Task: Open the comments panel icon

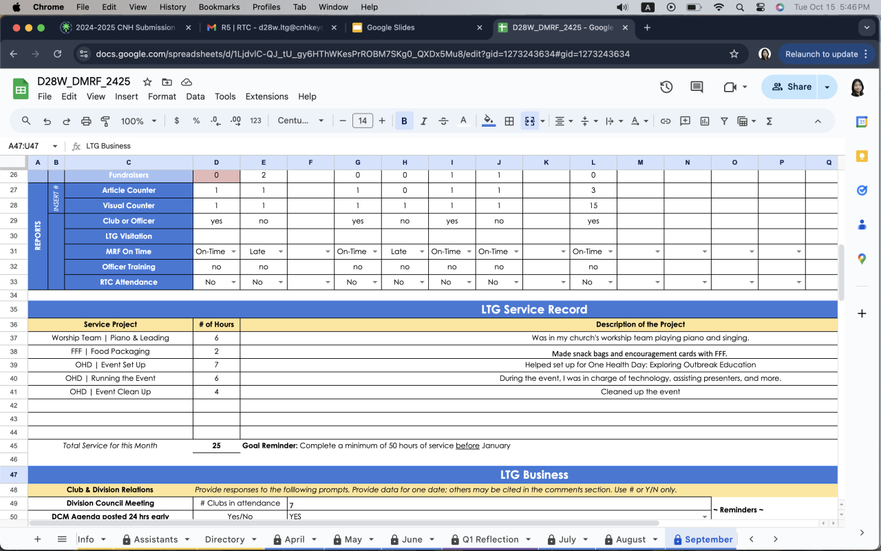Action: (697, 87)
